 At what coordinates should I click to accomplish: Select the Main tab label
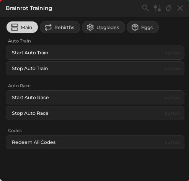point(26,28)
